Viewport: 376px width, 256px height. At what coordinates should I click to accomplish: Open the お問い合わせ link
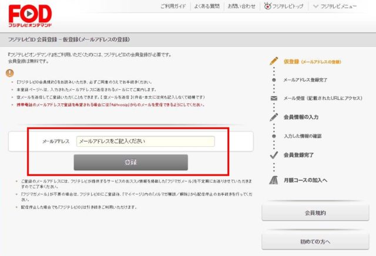(x=241, y=6)
